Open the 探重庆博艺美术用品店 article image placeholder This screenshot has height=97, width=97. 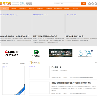[x=48, y=23]
